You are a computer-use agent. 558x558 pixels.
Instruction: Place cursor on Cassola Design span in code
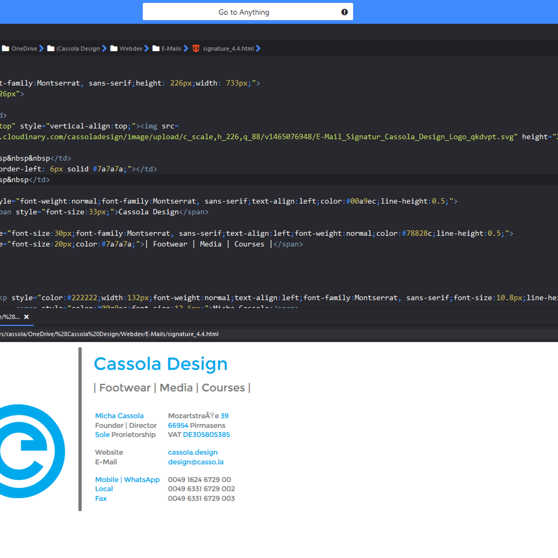149,212
